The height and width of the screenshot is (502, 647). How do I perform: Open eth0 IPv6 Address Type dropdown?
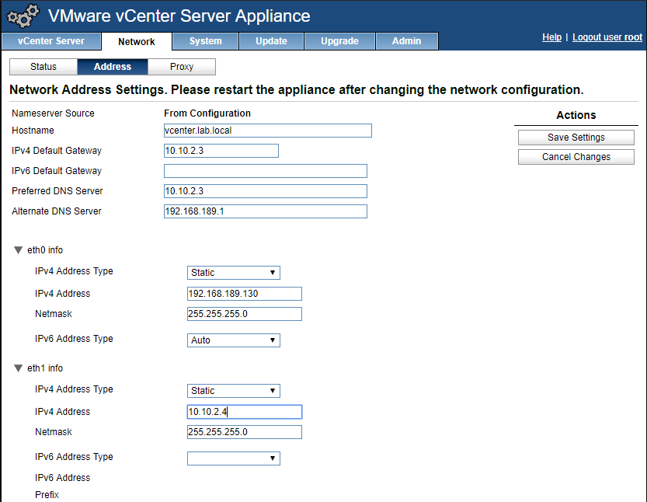pyautogui.click(x=233, y=340)
